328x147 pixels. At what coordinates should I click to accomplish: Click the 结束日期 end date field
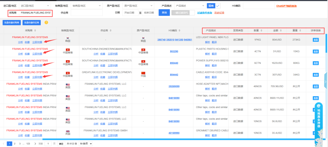150,13
